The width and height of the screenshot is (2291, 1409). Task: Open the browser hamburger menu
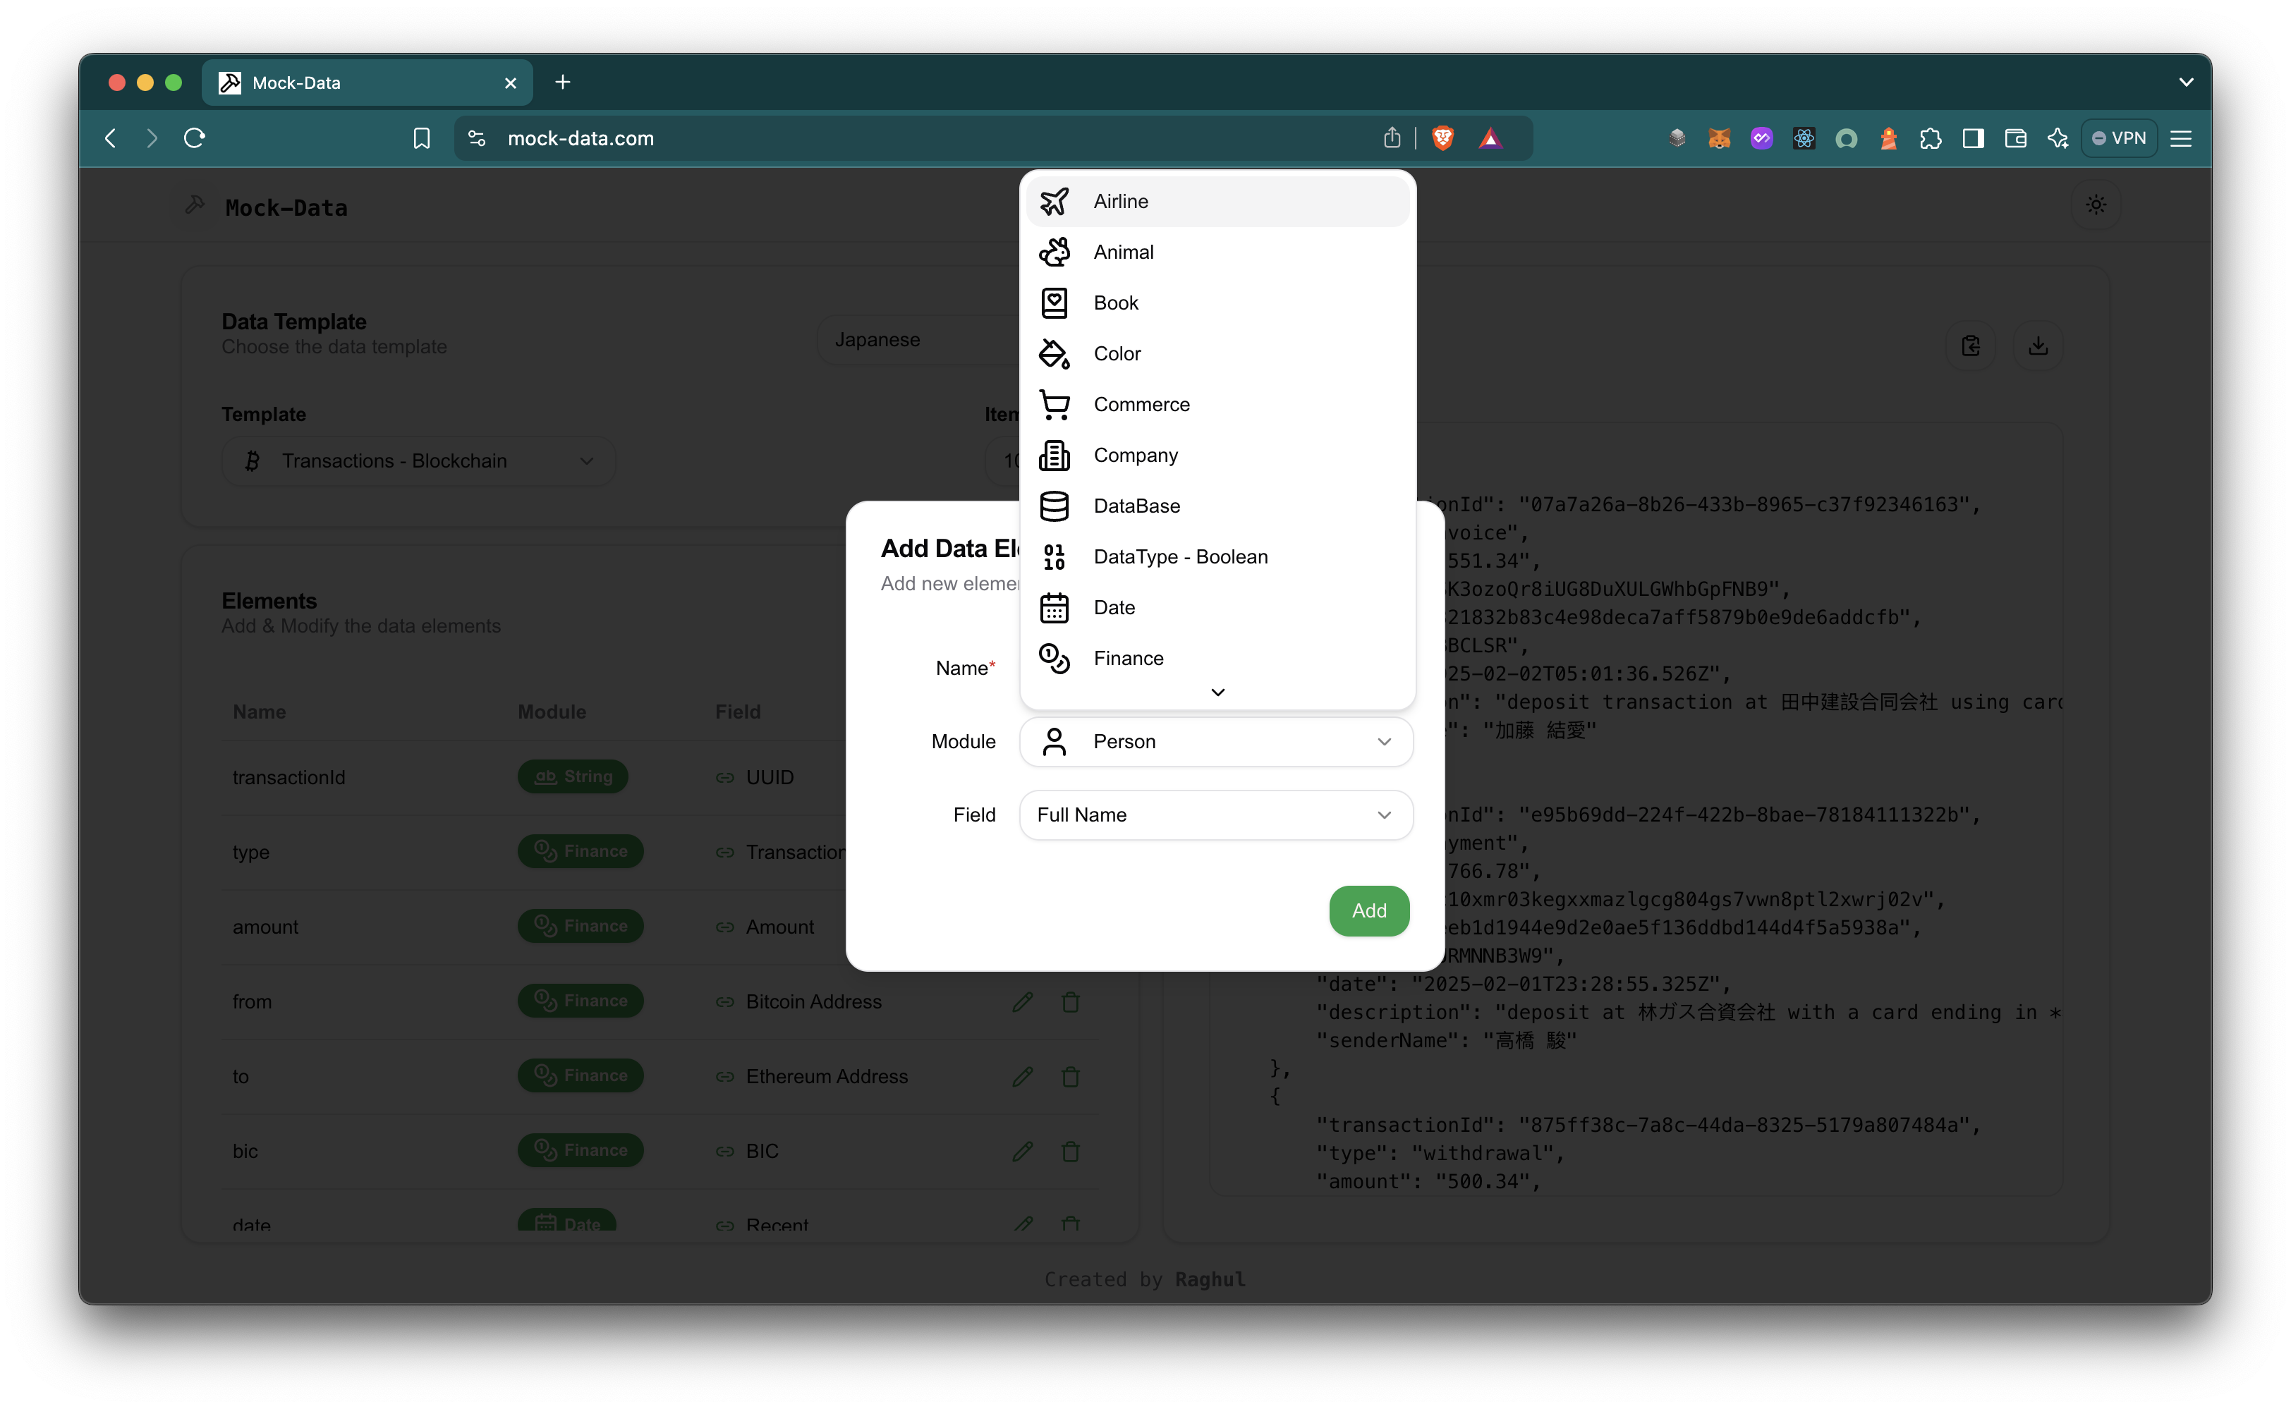click(x=2180, y=139)
